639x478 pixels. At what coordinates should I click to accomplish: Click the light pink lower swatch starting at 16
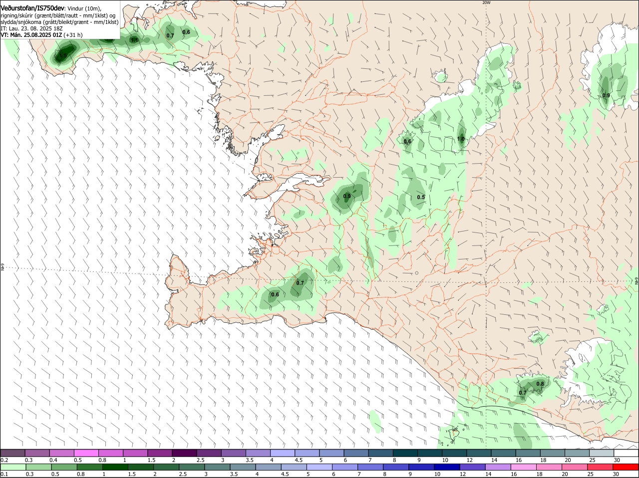[x=524, y=467]
